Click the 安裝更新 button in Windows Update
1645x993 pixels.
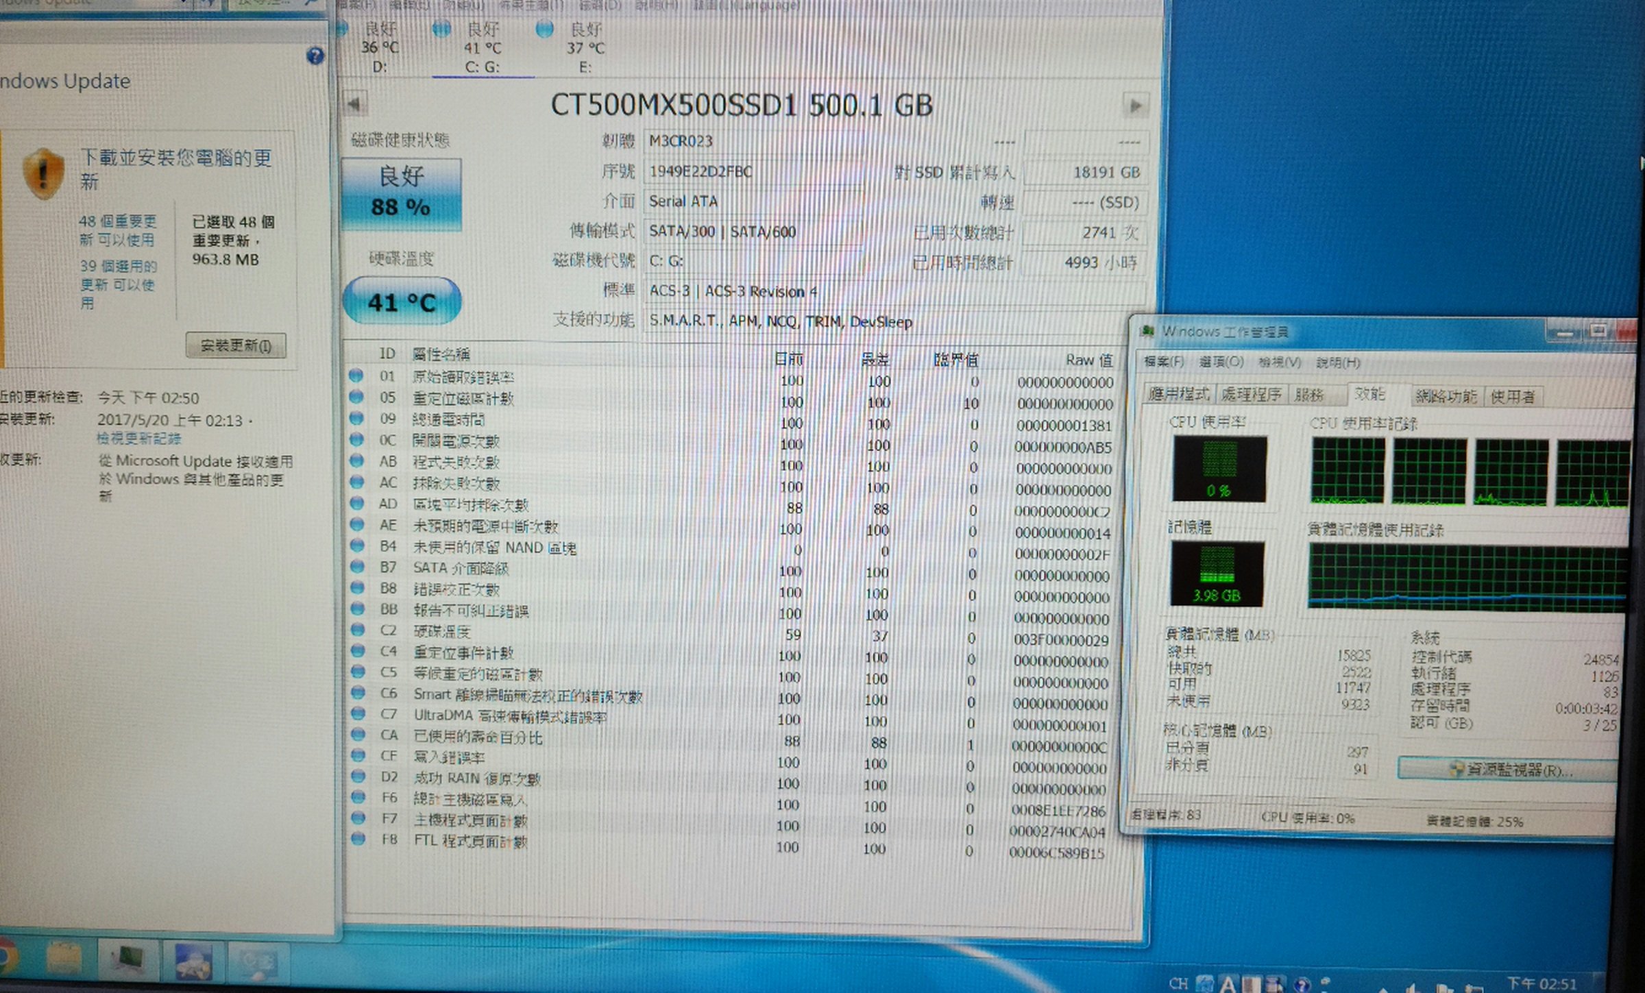pyautogui.click(x=236, y=345)
